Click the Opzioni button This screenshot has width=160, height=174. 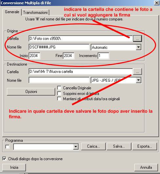31,92
